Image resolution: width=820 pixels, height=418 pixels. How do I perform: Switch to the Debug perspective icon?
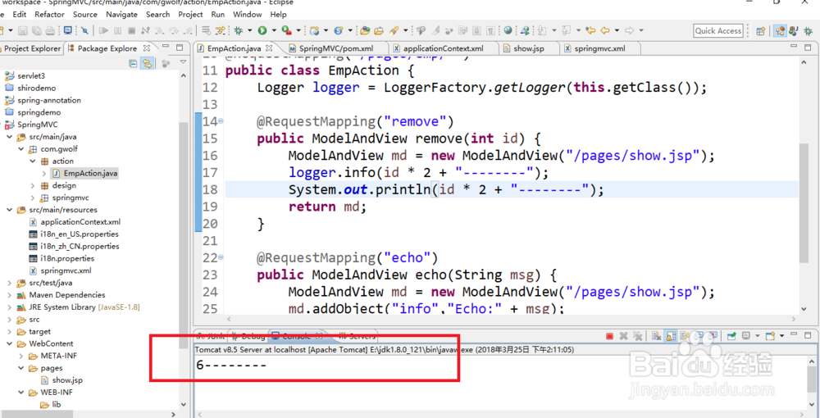point(808,31)
